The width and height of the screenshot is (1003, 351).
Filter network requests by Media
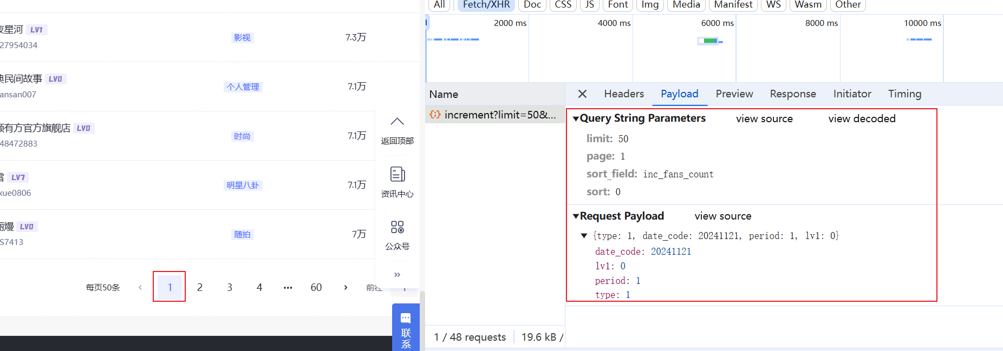[686, 5]
